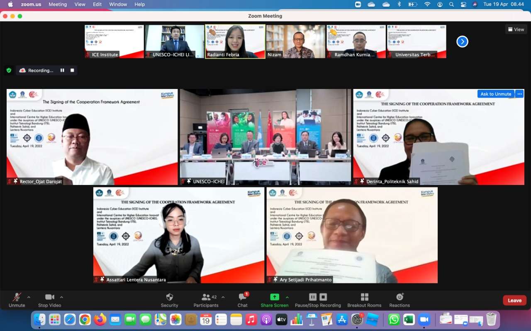Open Photos from the Dock

click(175, 319)
